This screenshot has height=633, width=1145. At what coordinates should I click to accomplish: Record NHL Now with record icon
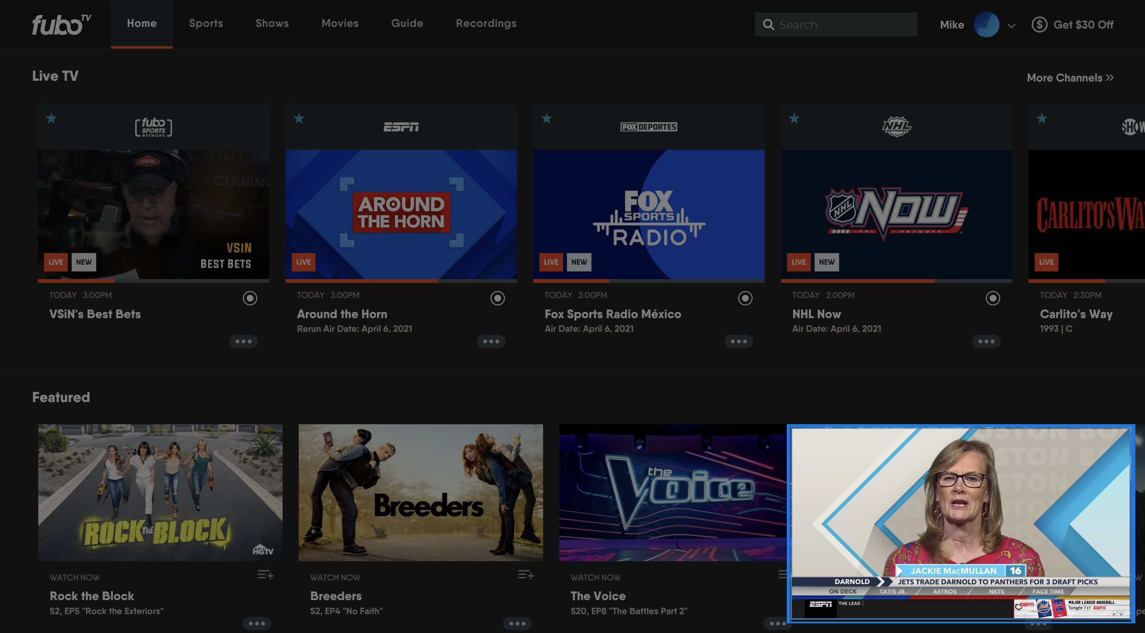coord(993,298)
